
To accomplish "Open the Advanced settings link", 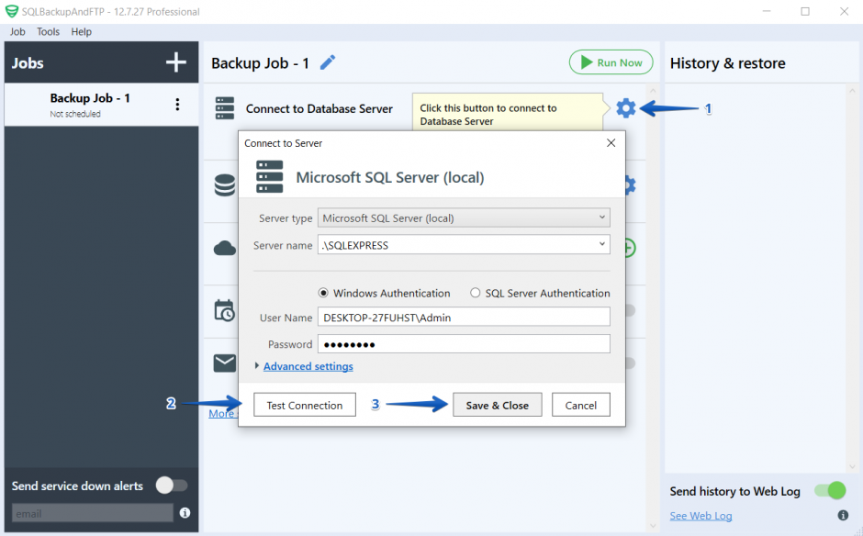I will 308,366.
